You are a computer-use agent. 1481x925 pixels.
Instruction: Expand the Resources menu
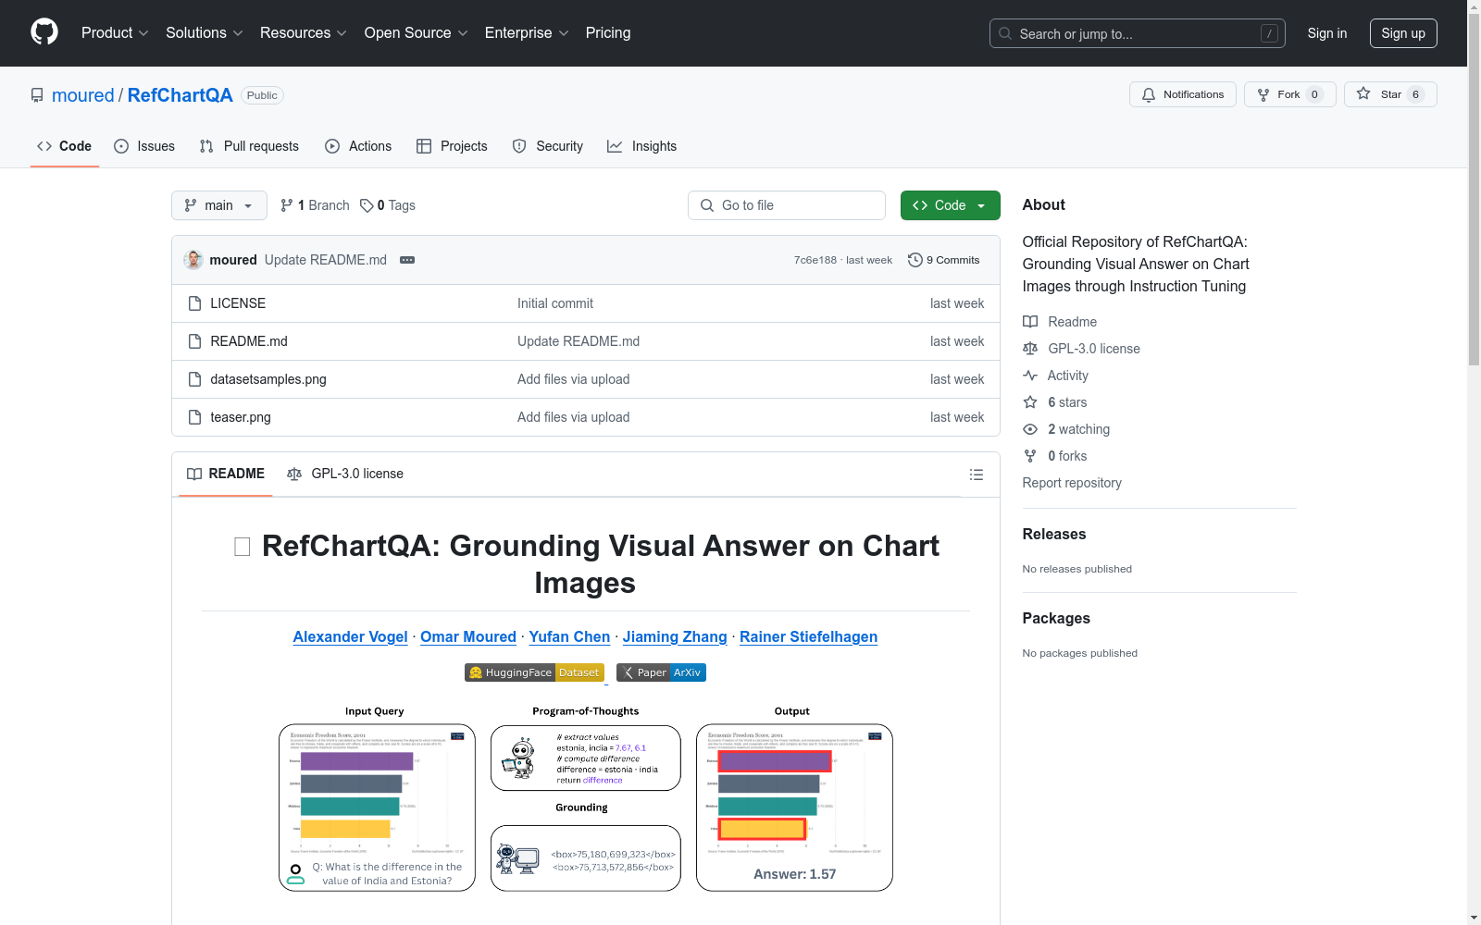click(304, 33)
